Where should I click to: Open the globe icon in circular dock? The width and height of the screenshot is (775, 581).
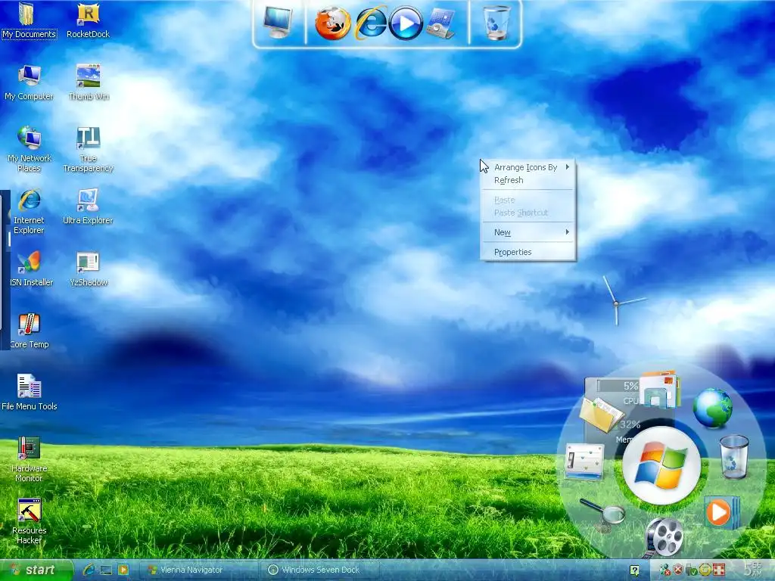tap(712, 408)
